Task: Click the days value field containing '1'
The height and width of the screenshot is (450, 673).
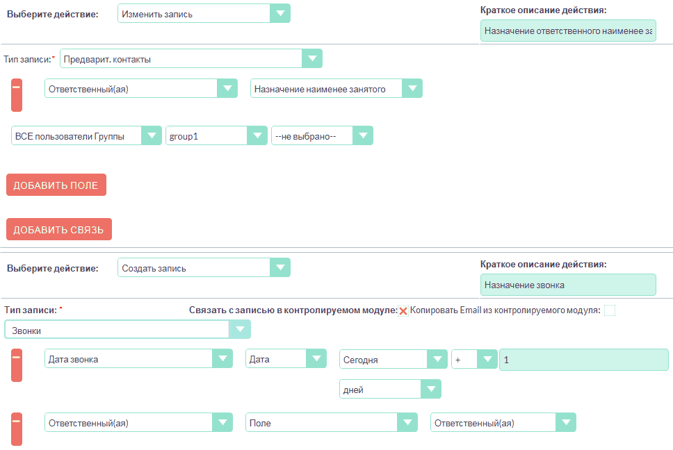Action: pyautogui.click(x=583, y=360)
